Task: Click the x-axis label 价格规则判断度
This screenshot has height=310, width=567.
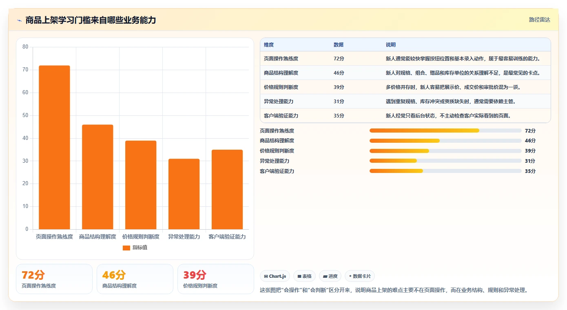Action: coord(141,237)
